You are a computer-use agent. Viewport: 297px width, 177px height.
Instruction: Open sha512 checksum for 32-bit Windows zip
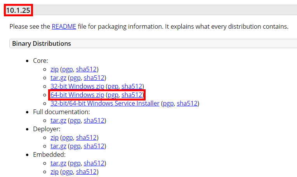132,86
